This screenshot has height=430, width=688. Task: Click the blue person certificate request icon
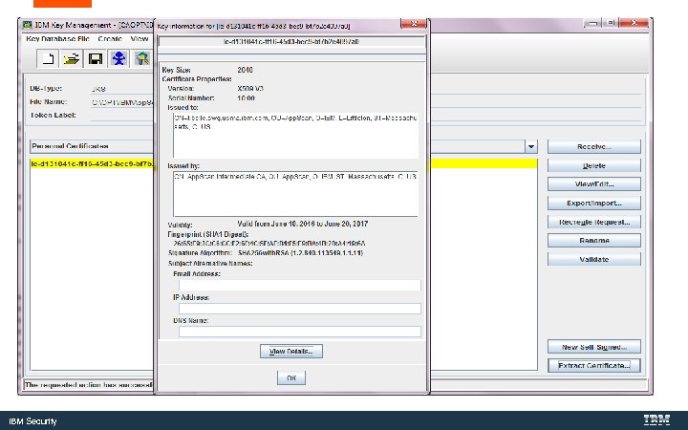(x=118, y=58)
